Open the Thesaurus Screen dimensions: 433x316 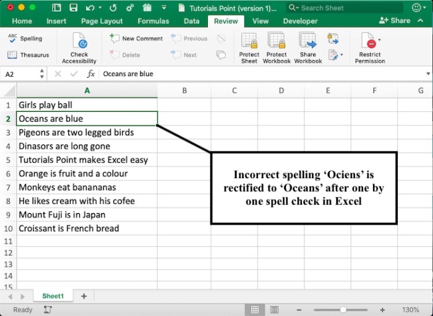point(28,55)
